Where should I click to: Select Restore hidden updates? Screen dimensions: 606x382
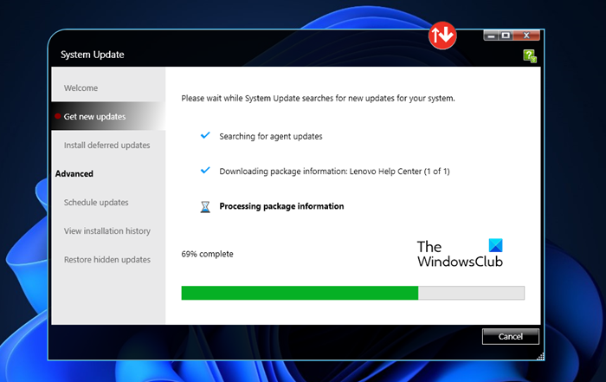(108, 260)
